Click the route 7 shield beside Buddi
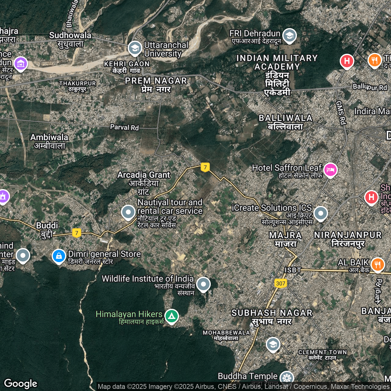This screenshot has width=391, height=391. point(77,233)
